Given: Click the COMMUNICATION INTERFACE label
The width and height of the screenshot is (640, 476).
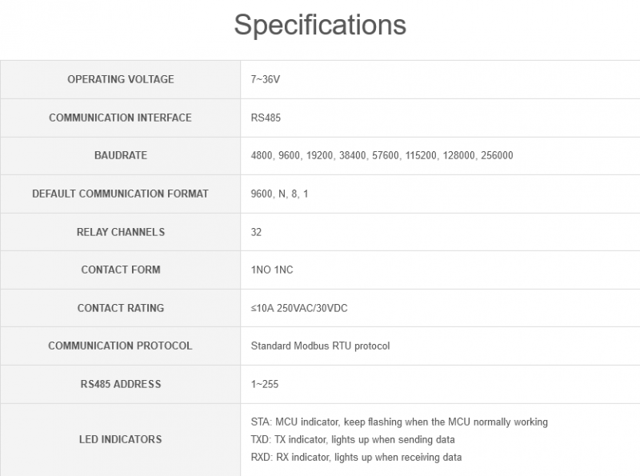Looking at the screenshot, I should coord(120,118).
